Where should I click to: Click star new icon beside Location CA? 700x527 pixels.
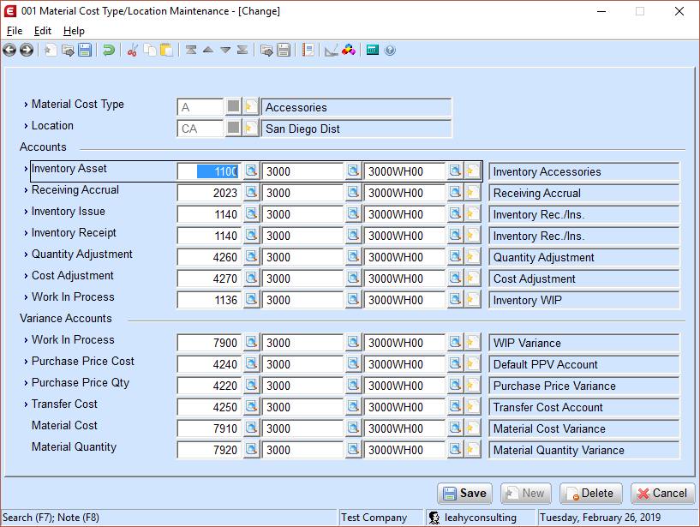[251, 129]
